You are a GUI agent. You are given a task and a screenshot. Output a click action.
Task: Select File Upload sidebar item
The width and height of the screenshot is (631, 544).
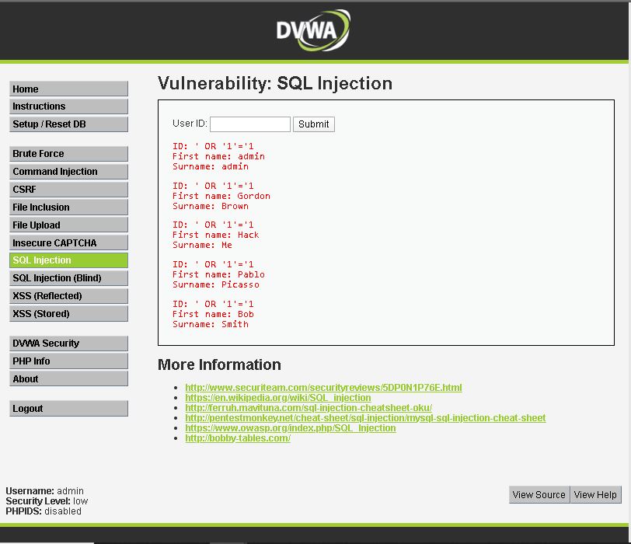click(68, 225)
